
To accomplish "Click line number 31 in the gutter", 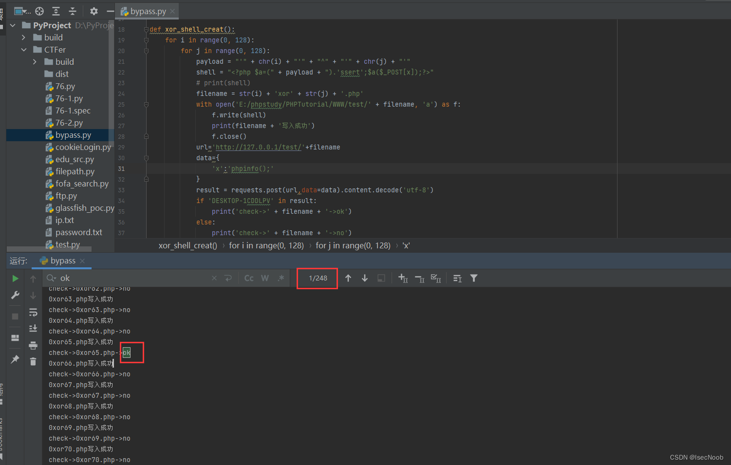I will [121, 168].
